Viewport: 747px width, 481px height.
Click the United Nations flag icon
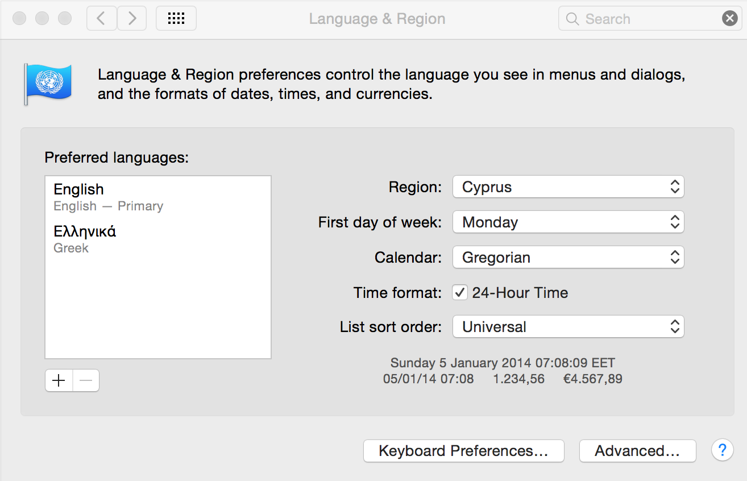[47, 84]
